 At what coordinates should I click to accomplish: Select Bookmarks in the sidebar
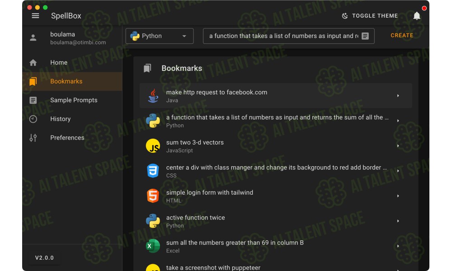(x=72, y=81)
